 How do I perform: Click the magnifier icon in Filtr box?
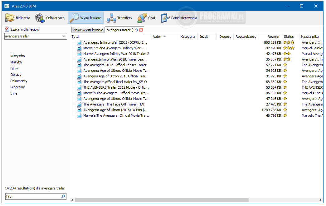[63, 196]
